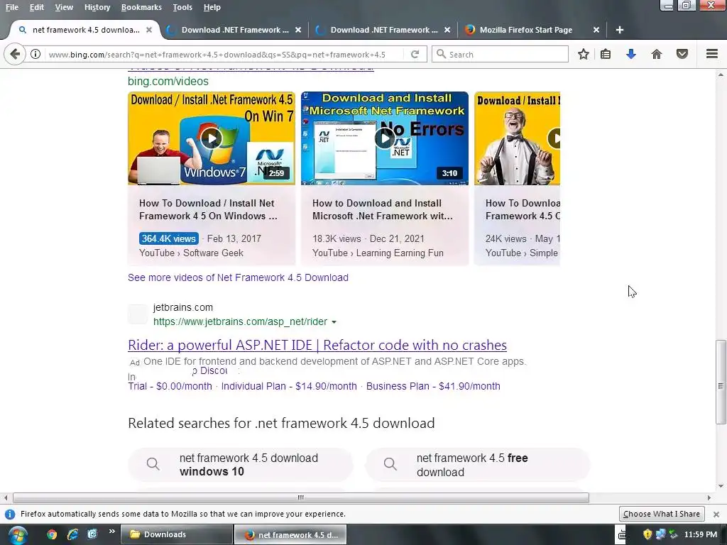Launch Chrome from the taskbar
Screen dimensions: 727x545
(52, 534)
